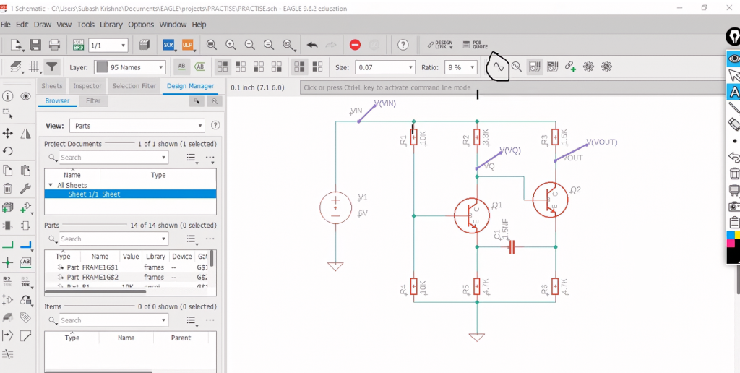Toggle the eye Show icon in left toolbar

pyautogui.click(x=26, y=96)
